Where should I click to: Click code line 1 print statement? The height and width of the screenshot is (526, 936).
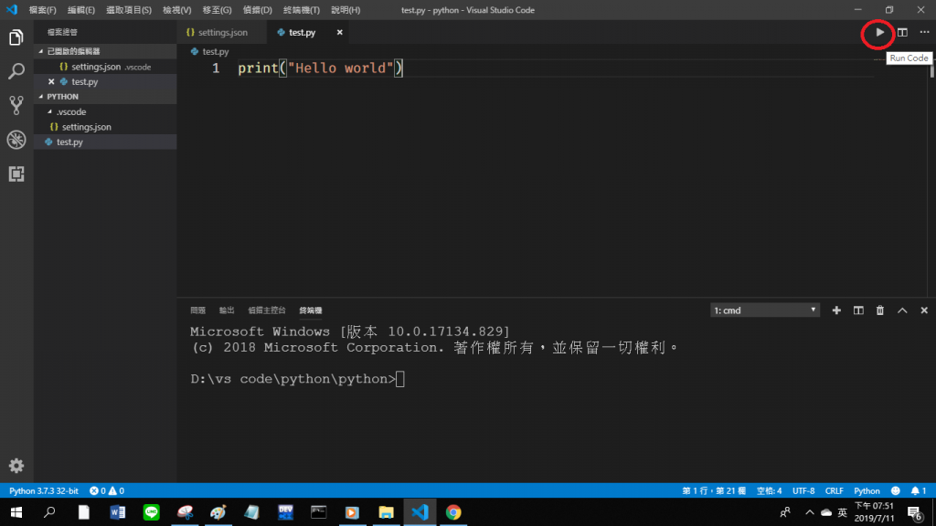[321, 68]
